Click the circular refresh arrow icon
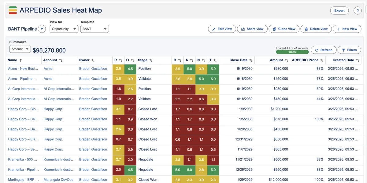Viewport: 367px width, 183px height. (317, 50)
